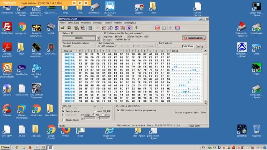The width and height of the screenshot is (267, 150).
Task: Open the Tools(V) menu
Action: pos(108,22)
